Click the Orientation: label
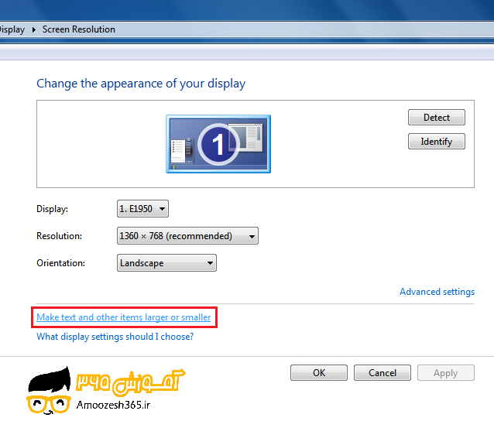The image size is (494, 428). (61, 263)
